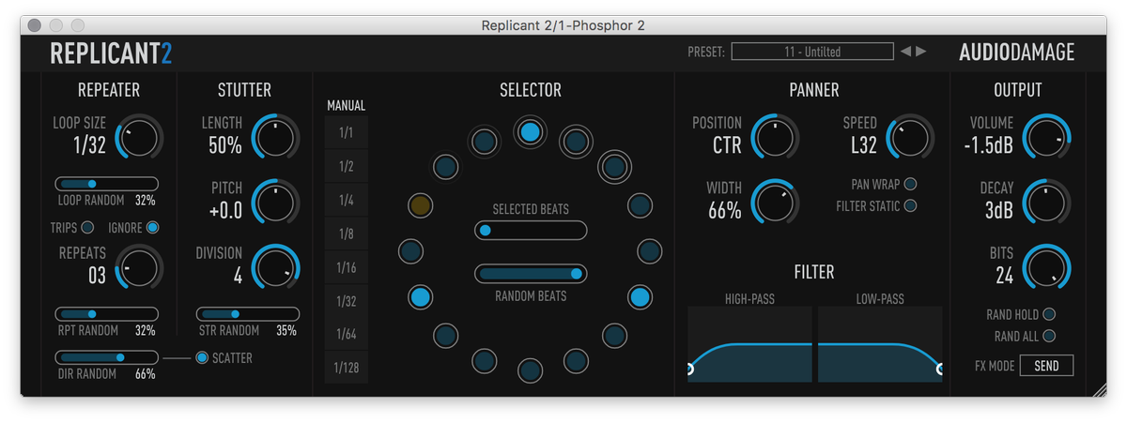Open the preset name selector
Viewport: 1127px width, 422px height.
812,52
